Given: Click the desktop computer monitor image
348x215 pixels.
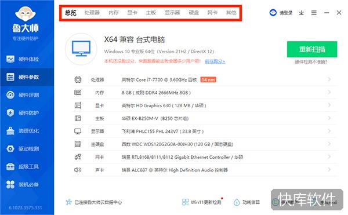Looking at the screenshot, I should tap(81, 49).
